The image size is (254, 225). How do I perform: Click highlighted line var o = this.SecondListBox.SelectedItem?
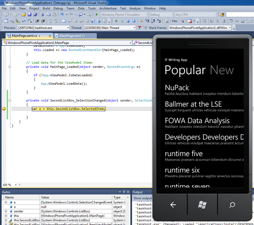point(69,109)
